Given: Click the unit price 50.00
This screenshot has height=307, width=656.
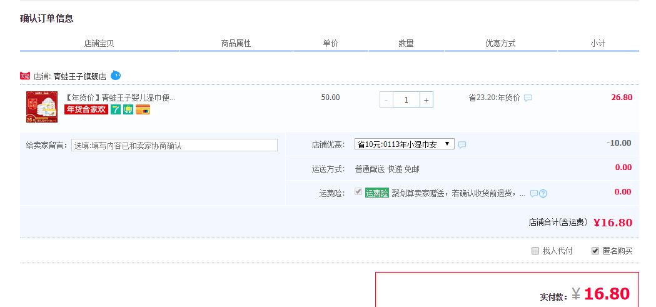Looking at the screenshot, I should click(331, 98).
